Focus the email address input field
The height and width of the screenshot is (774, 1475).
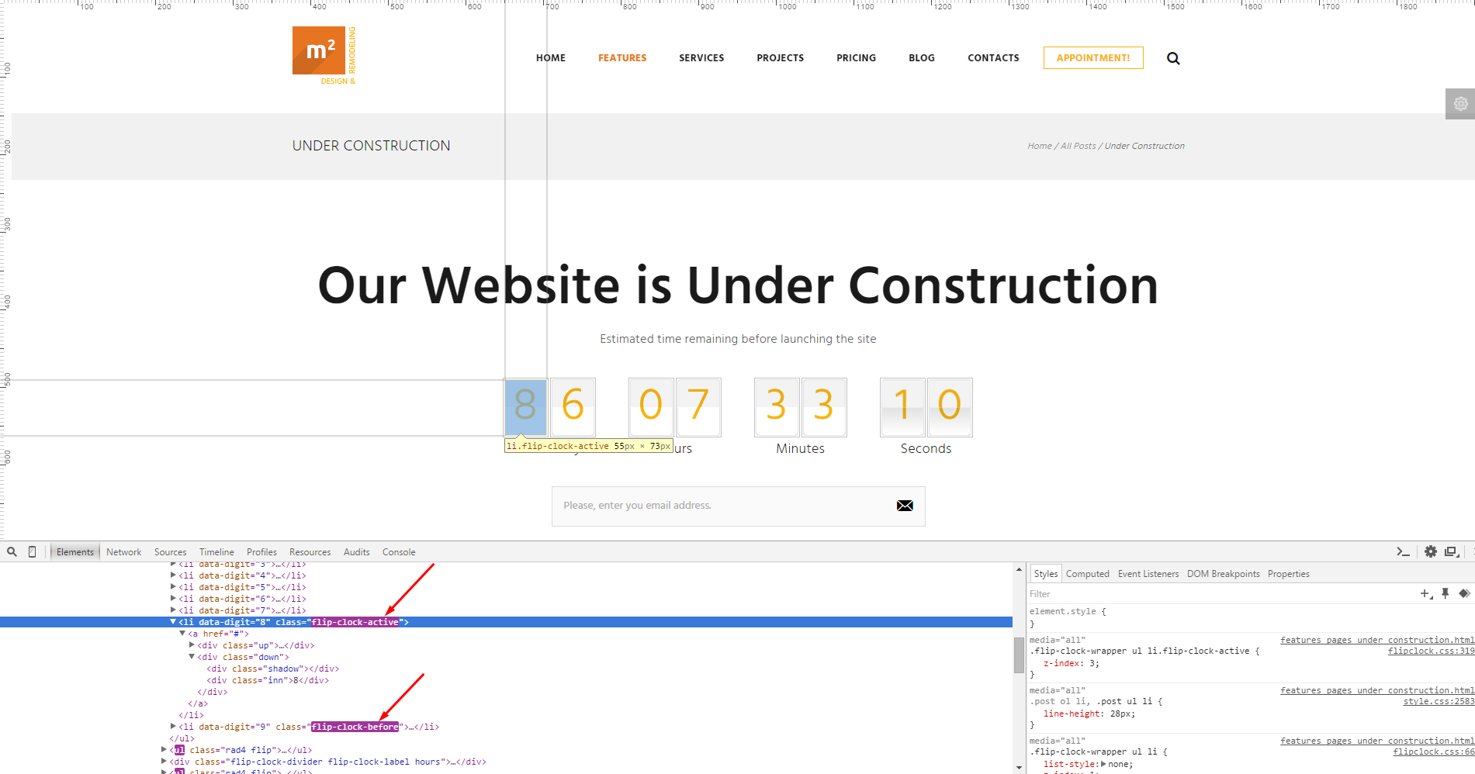[x=722, y=506]
